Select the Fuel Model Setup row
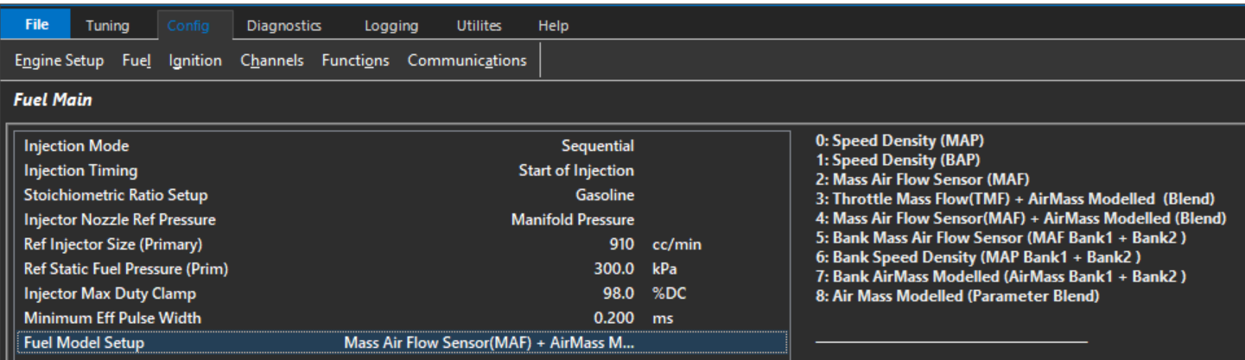This screenshot has width=1245, height=360. pyautogui.click(x=402, y=343)
